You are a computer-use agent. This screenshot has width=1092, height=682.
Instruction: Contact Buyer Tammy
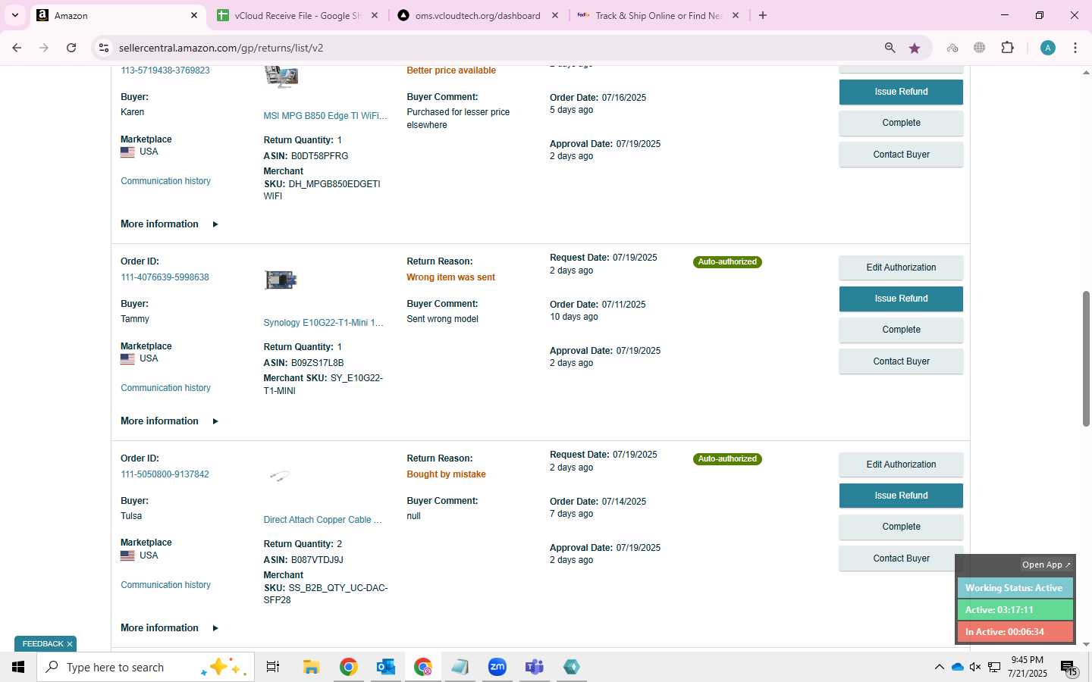(x=901, y=361)
